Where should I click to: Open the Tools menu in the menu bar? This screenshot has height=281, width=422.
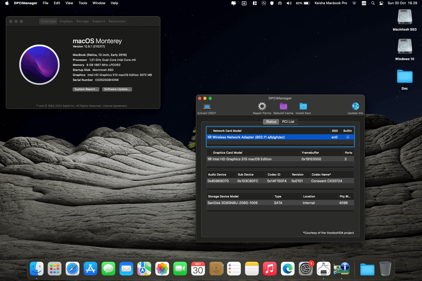coord(83,3)
